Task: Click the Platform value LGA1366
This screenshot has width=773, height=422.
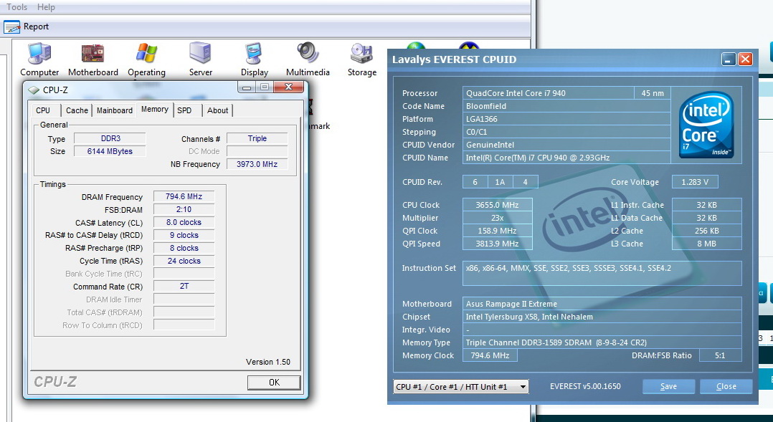Action: (x=566, y=119)
